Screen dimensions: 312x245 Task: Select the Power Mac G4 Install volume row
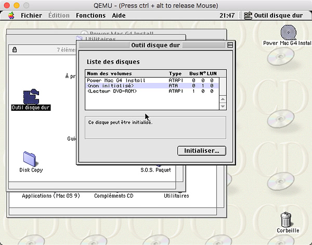click(152, 80)
